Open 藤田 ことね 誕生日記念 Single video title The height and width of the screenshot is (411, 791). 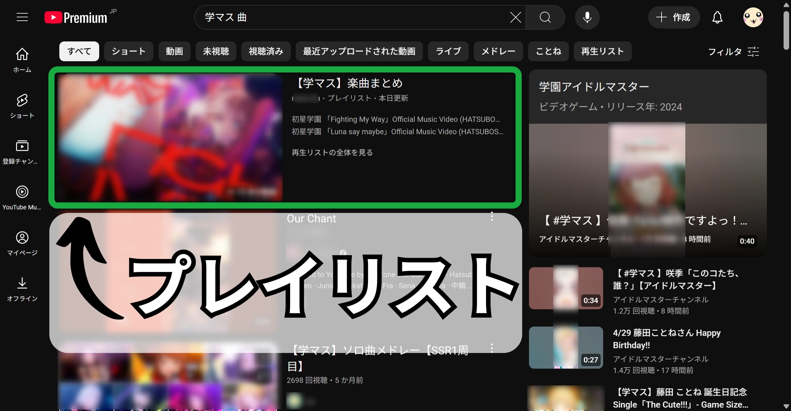[681, 398]
